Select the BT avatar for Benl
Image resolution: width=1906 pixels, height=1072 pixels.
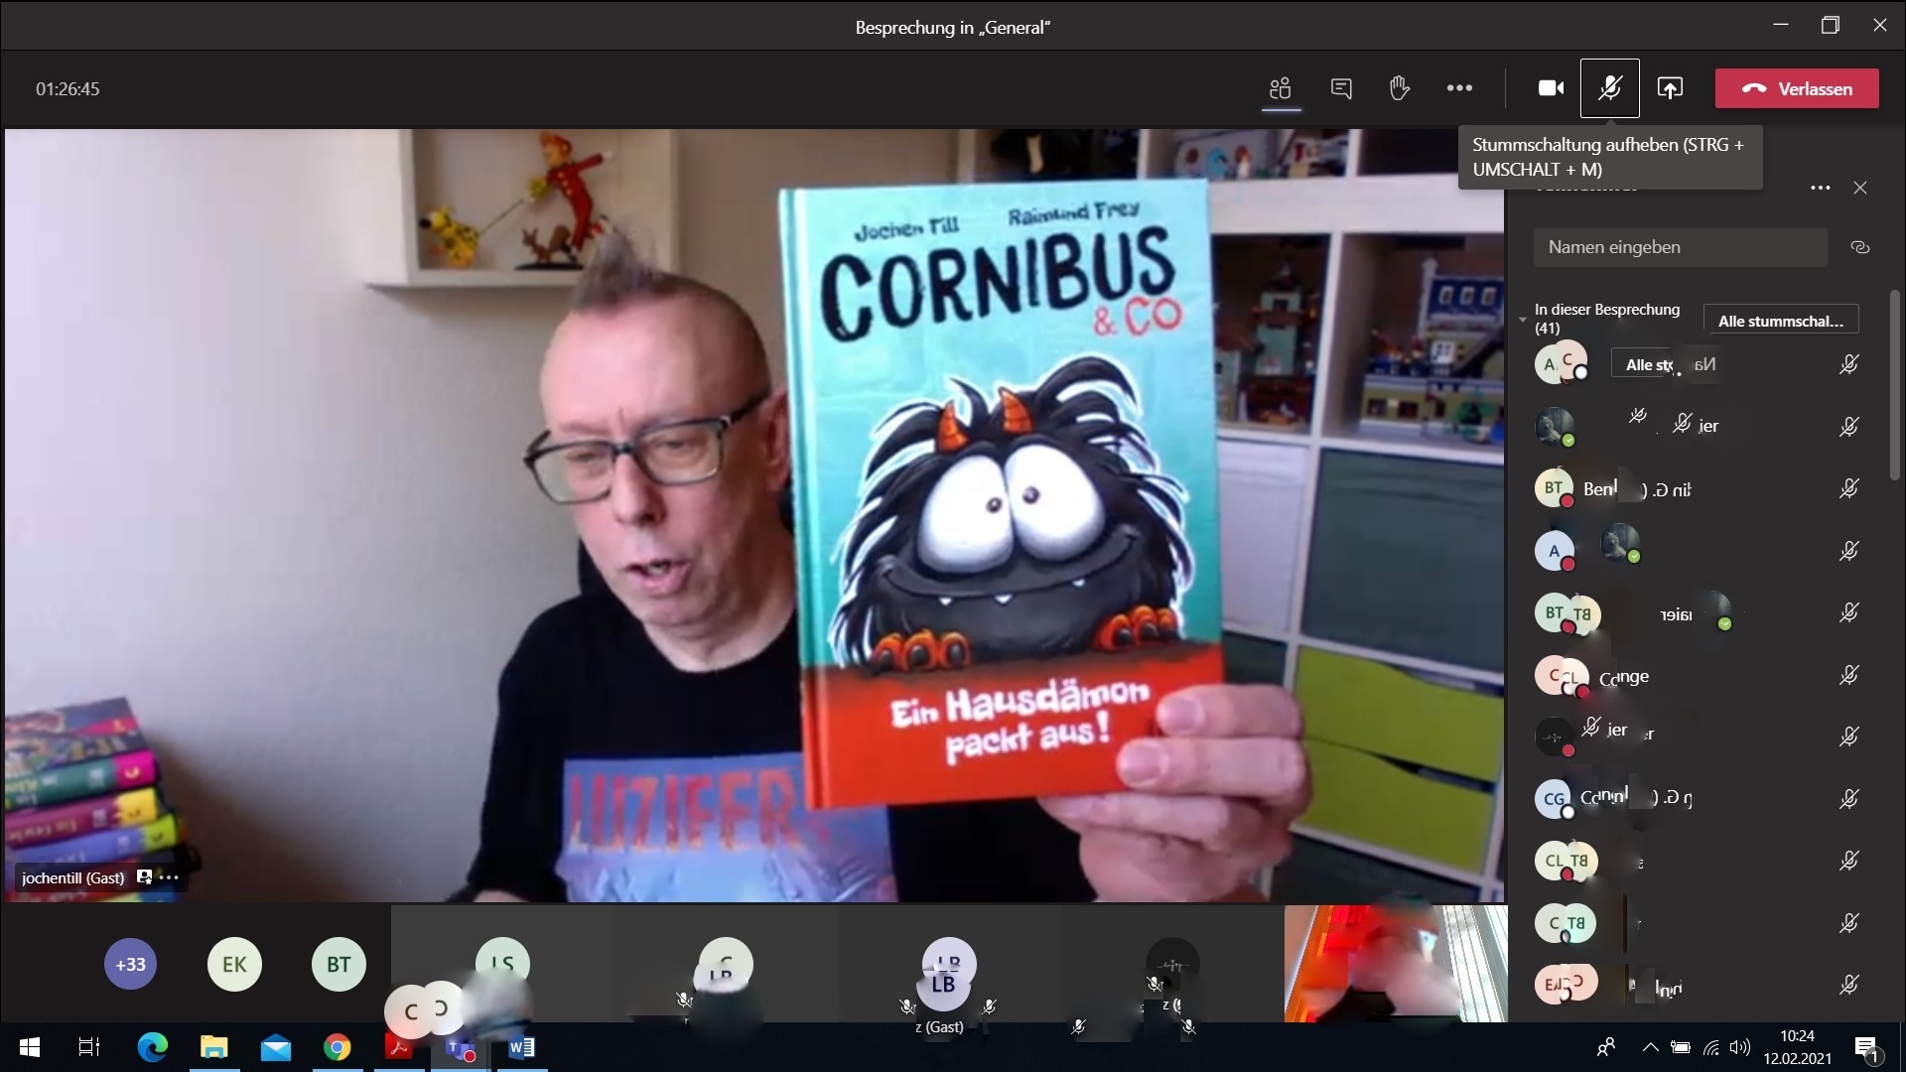(1554, 487)
